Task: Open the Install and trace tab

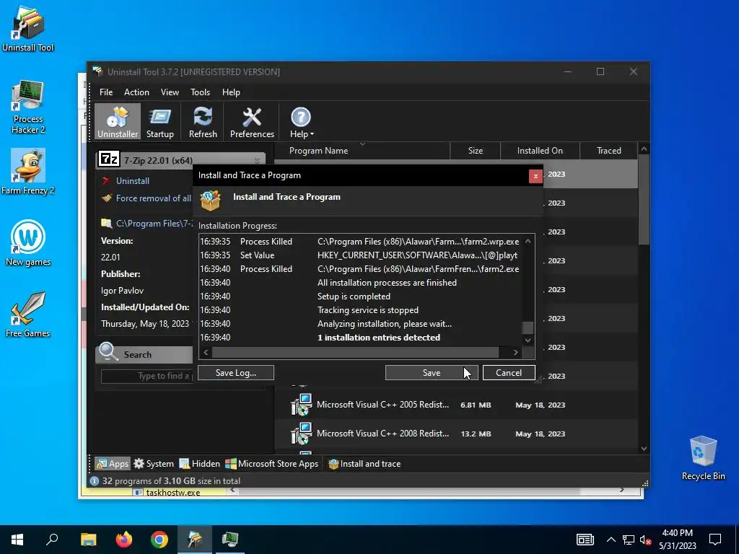Action: (364, 464)
